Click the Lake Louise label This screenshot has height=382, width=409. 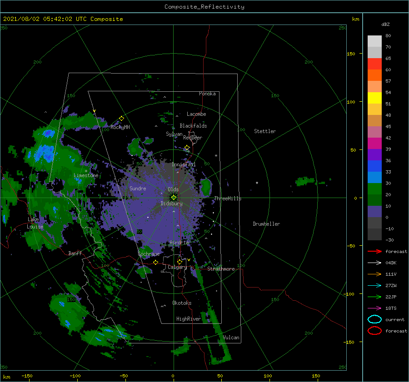(35, 223)
